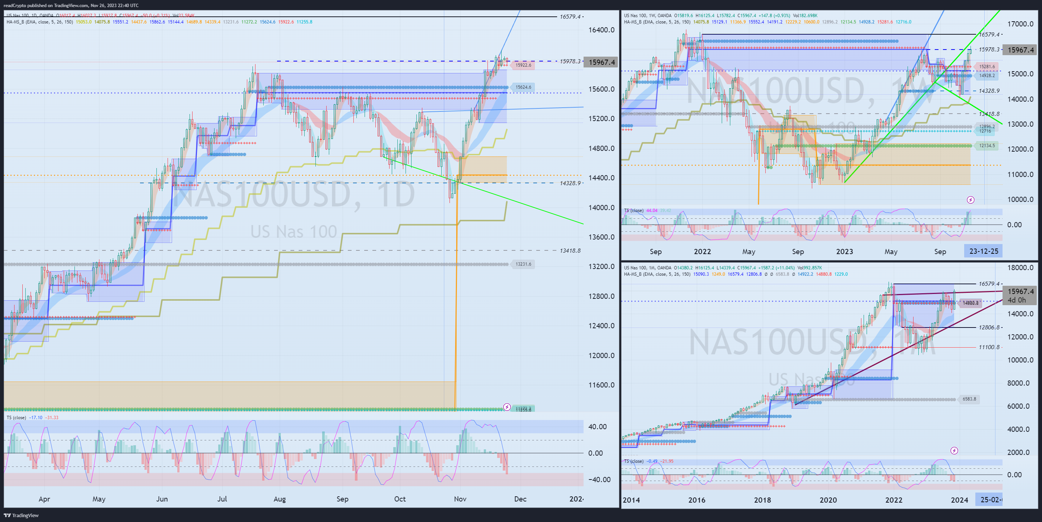Click the 16579.4 level label on weekly chart
1042x522 pixels.
pos(989,34)
